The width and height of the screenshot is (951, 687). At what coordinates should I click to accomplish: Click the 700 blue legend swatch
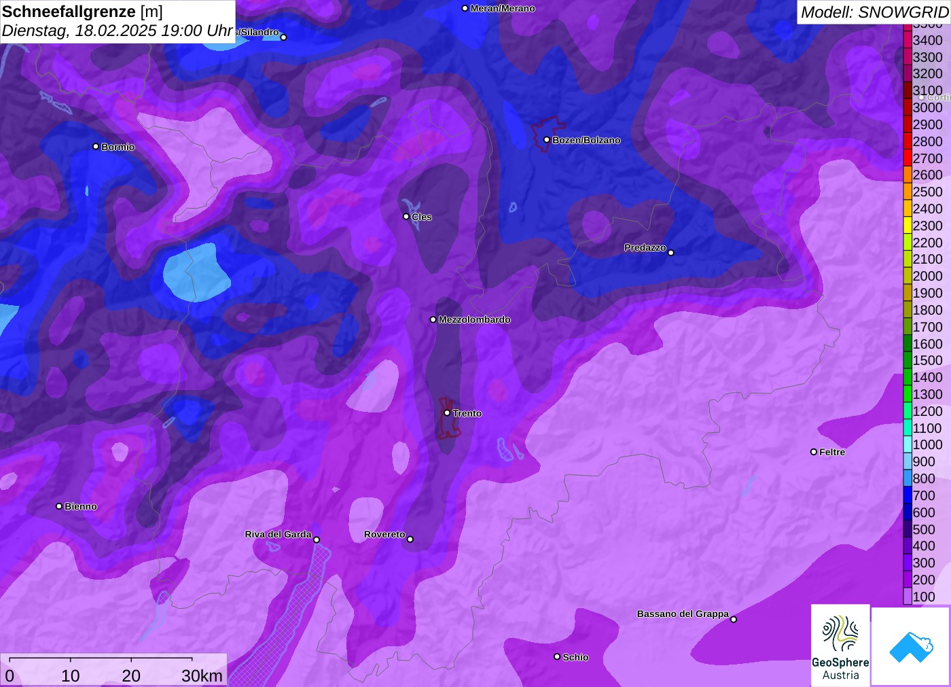click(x=908, y=495)
